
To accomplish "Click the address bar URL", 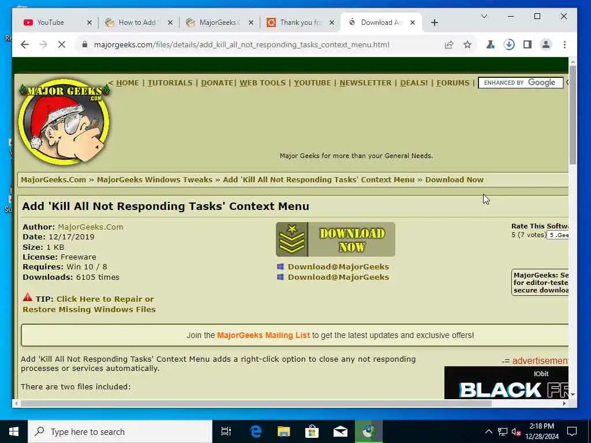I will [x=242, y=44].
